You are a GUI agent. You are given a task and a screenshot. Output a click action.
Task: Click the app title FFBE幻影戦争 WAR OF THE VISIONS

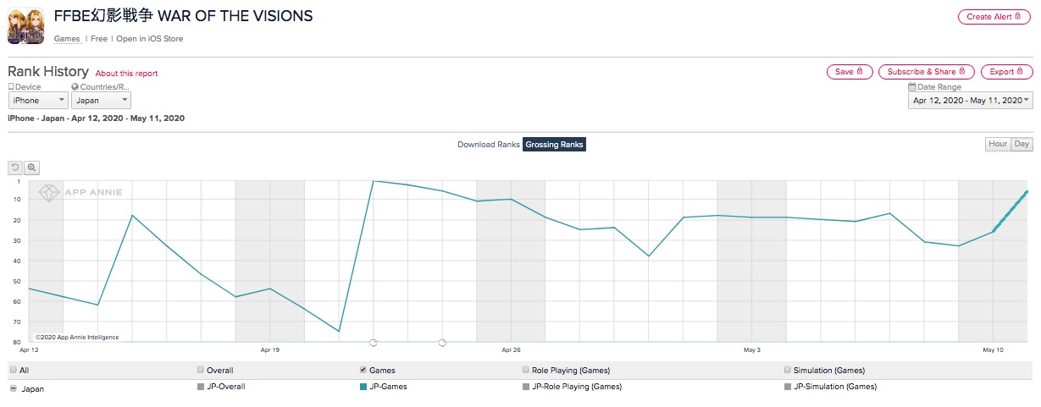(183, 16)
